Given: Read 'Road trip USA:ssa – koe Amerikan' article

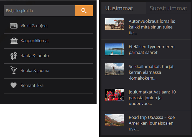Looking at the screenshot, I should click(x=152, y=123).
